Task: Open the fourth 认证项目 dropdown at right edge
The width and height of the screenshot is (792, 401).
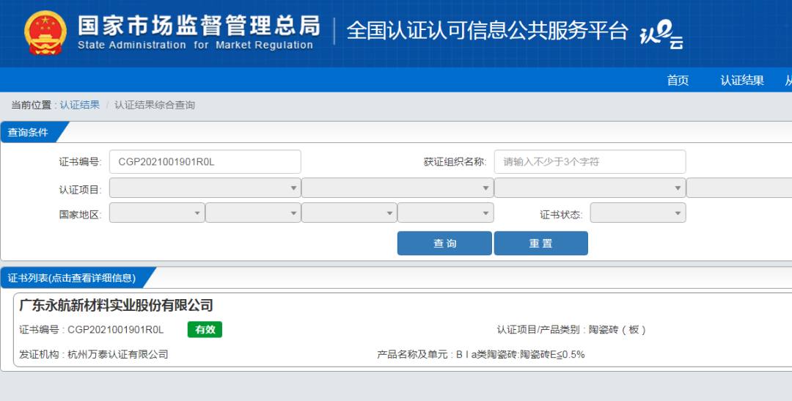Action: click(739, 188)
